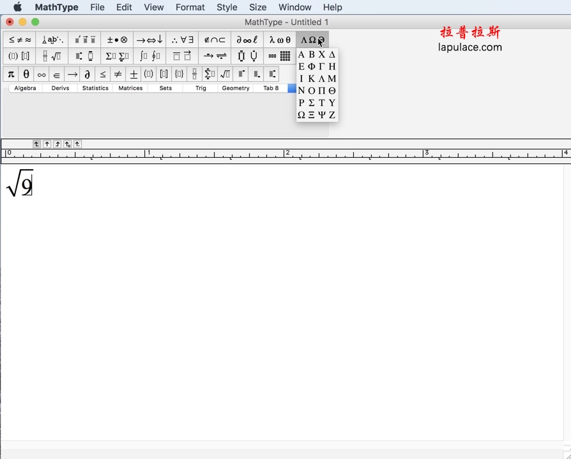The image size is (571, 459).
Task: Insert the theta symbol from the shortcut bar
Action: pos(26,73)
